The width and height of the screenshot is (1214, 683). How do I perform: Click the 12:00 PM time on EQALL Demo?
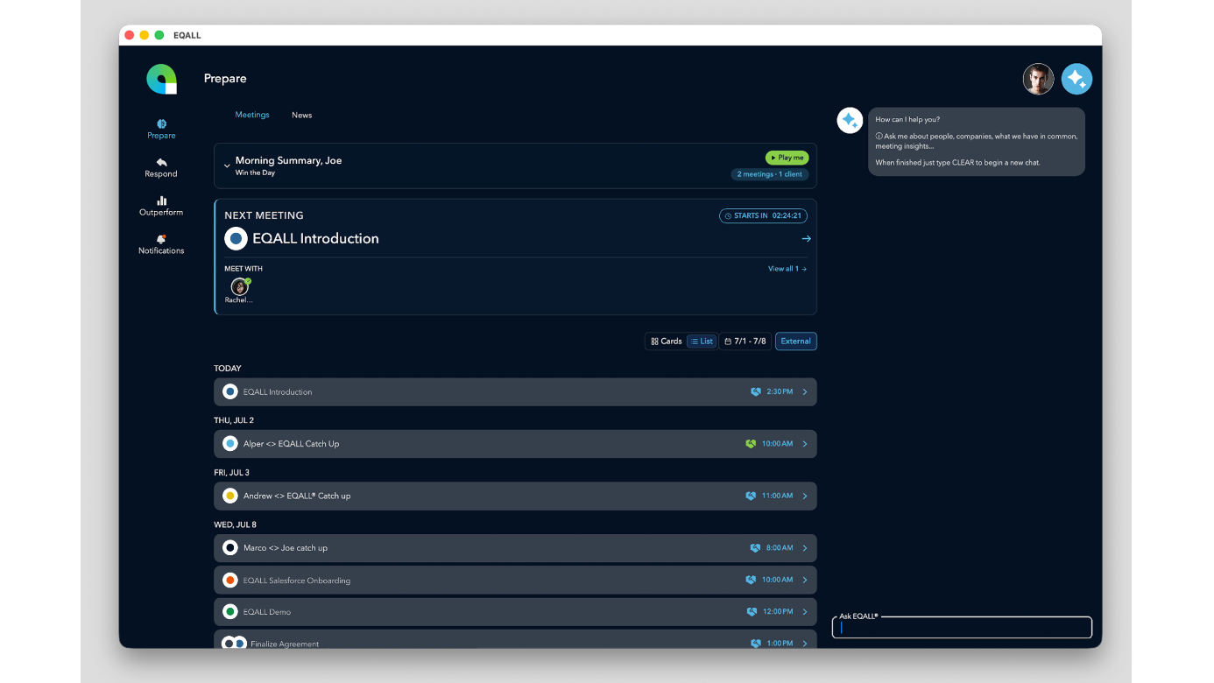[778, 611]
